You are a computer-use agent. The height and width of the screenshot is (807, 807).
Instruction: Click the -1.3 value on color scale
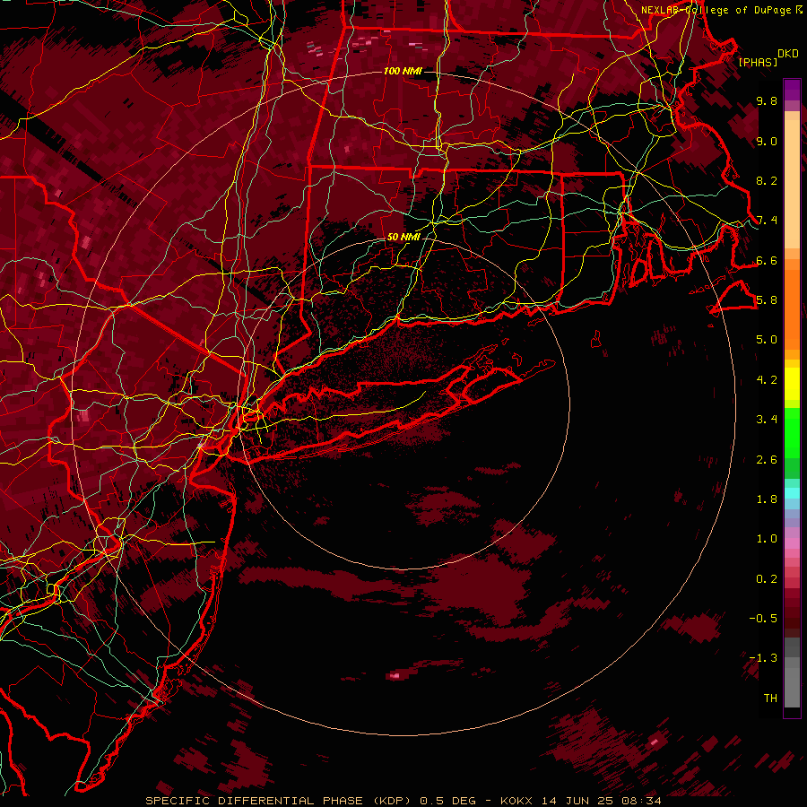763,658
